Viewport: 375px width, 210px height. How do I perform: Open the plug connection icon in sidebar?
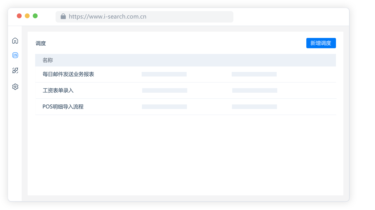(15, 70)
